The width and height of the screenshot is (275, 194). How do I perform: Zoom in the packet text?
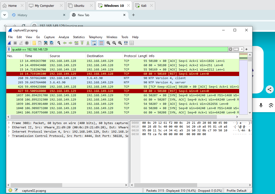[x=108, y=43]
